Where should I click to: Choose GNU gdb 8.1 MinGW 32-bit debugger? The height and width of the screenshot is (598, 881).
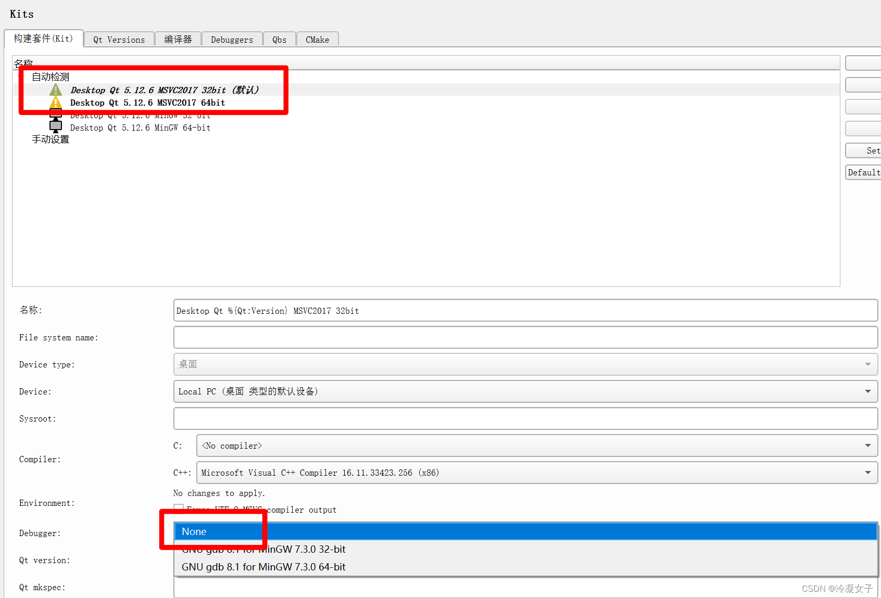point(526,549)
